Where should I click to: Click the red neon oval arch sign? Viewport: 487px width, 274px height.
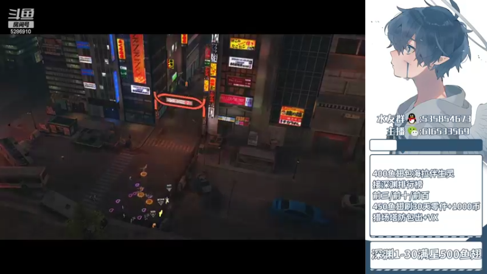click(179, 102)
